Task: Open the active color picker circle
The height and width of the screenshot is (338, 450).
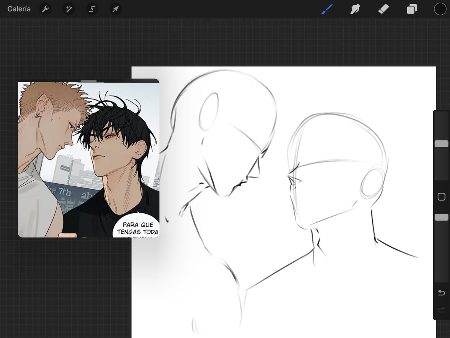Action: coord(440,9)
